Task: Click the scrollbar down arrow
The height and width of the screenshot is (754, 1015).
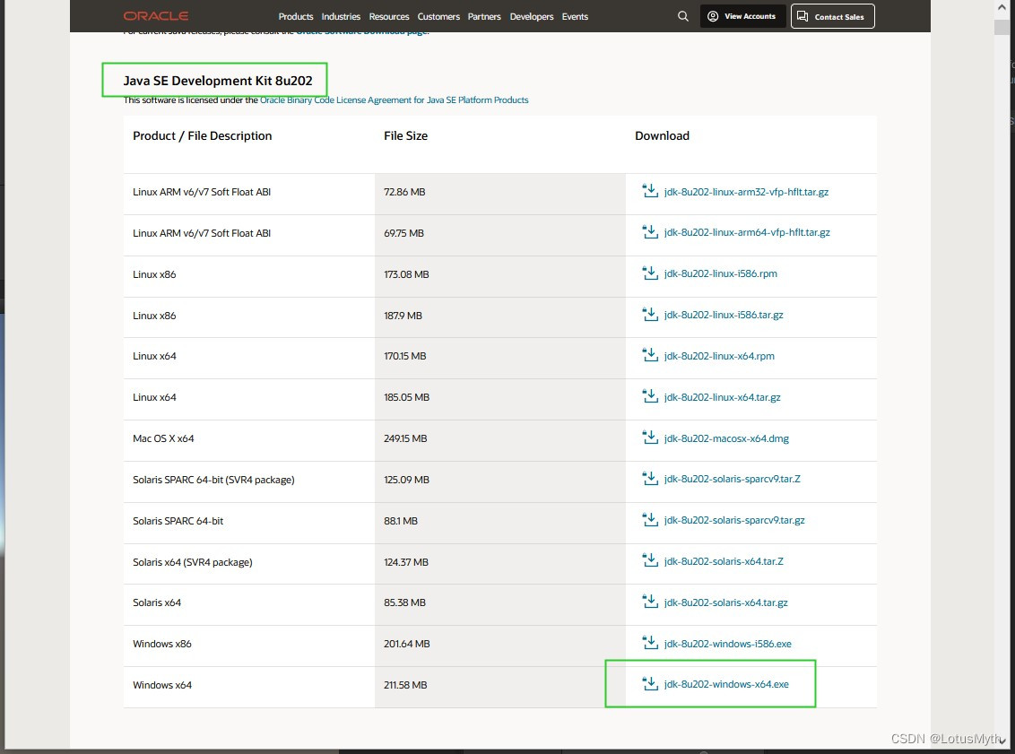Action: point(1002,741)
